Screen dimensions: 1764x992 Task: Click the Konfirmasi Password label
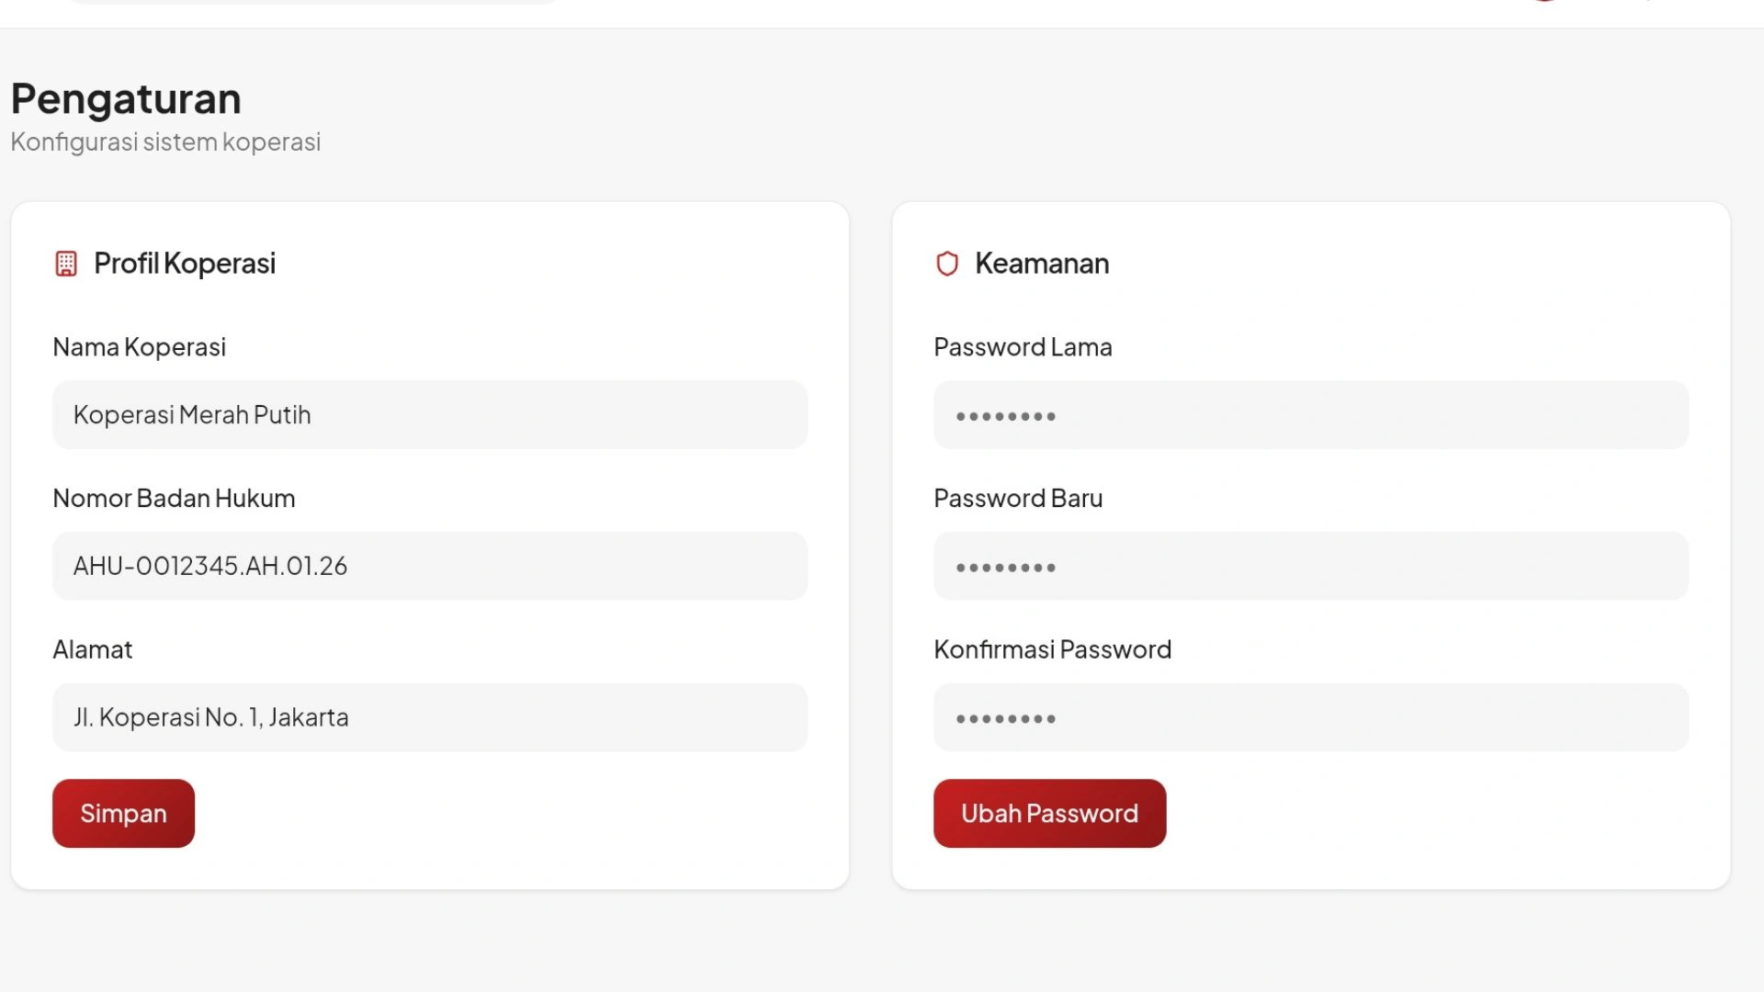click(1052, 650)
